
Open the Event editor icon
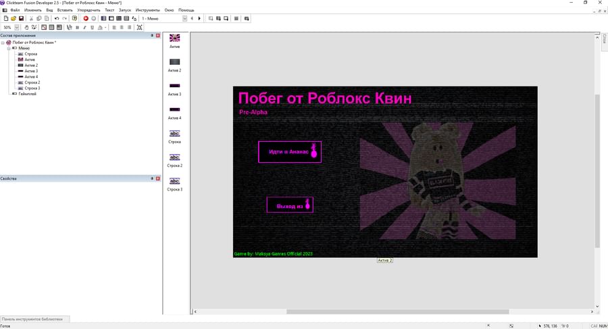tap(119, 18)
